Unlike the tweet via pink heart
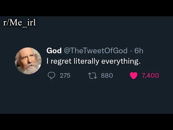Screen dimensions: 173x130 (x=134, y=76)
